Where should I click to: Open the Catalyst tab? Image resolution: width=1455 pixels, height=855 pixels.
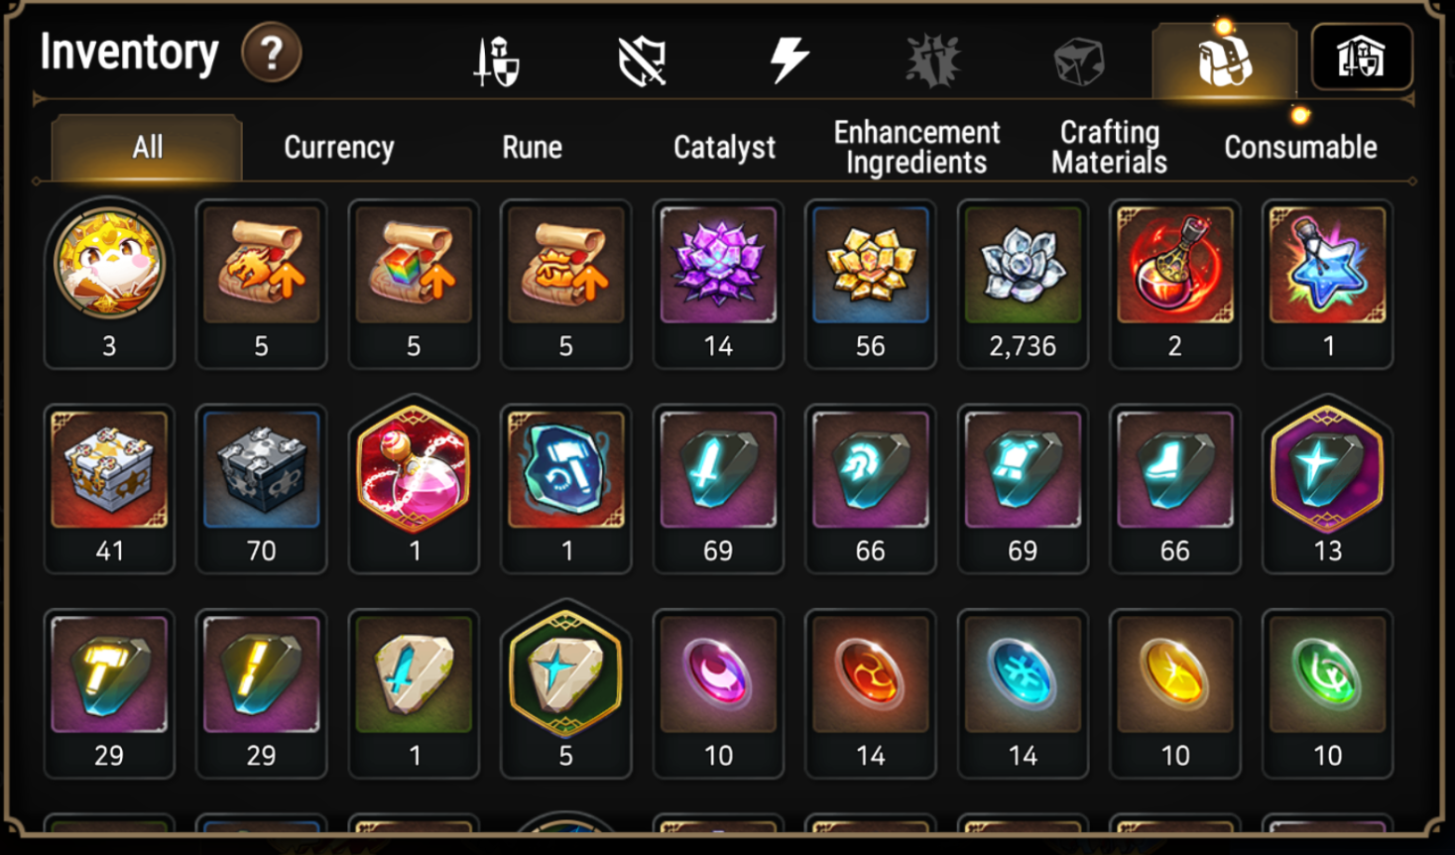724,148
